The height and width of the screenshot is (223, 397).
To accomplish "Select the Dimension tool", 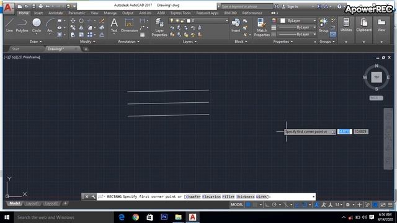I will pos(129,25).
